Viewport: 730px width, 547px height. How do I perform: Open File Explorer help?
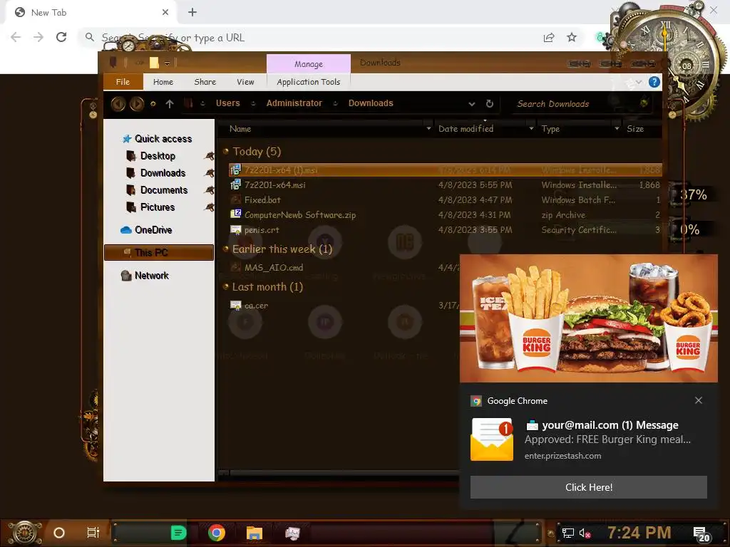point(654,82)
